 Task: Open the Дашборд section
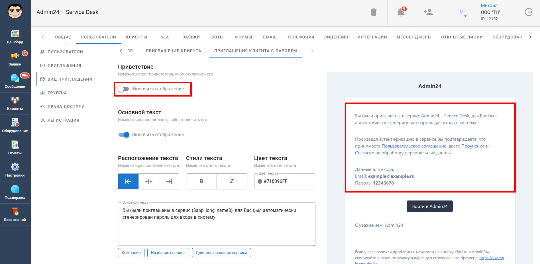coord(15,37)
